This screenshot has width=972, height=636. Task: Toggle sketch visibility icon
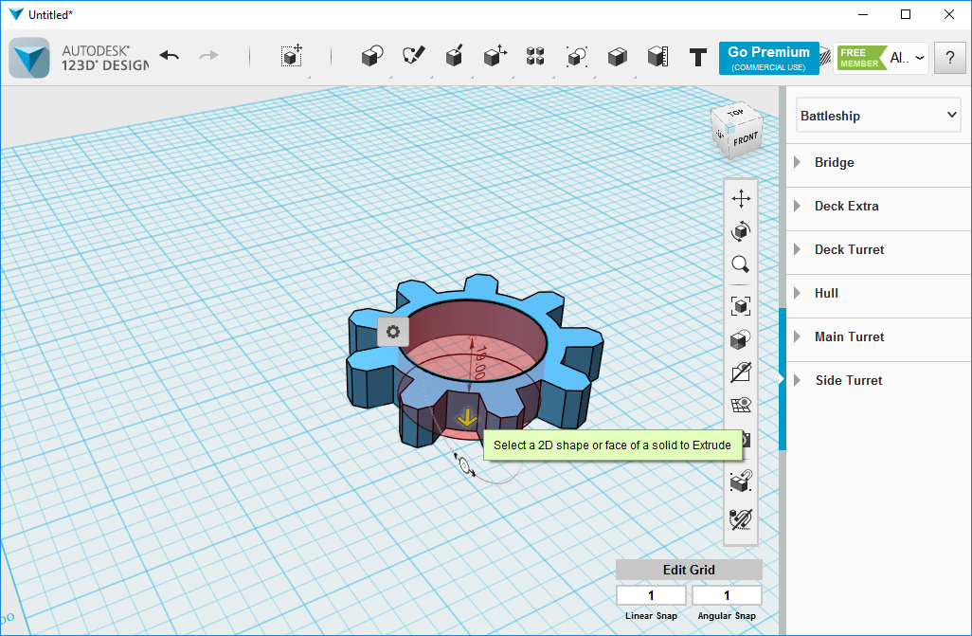pyautogui.click(x=741, y=373)
